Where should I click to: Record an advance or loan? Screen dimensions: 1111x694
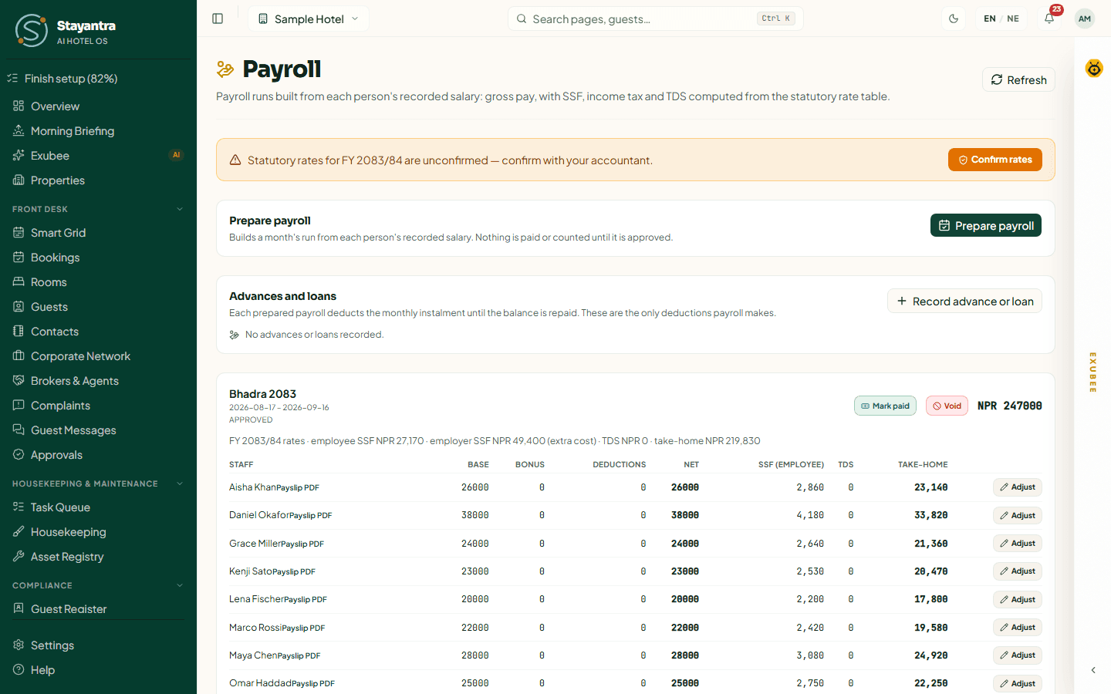click(964, 301)
